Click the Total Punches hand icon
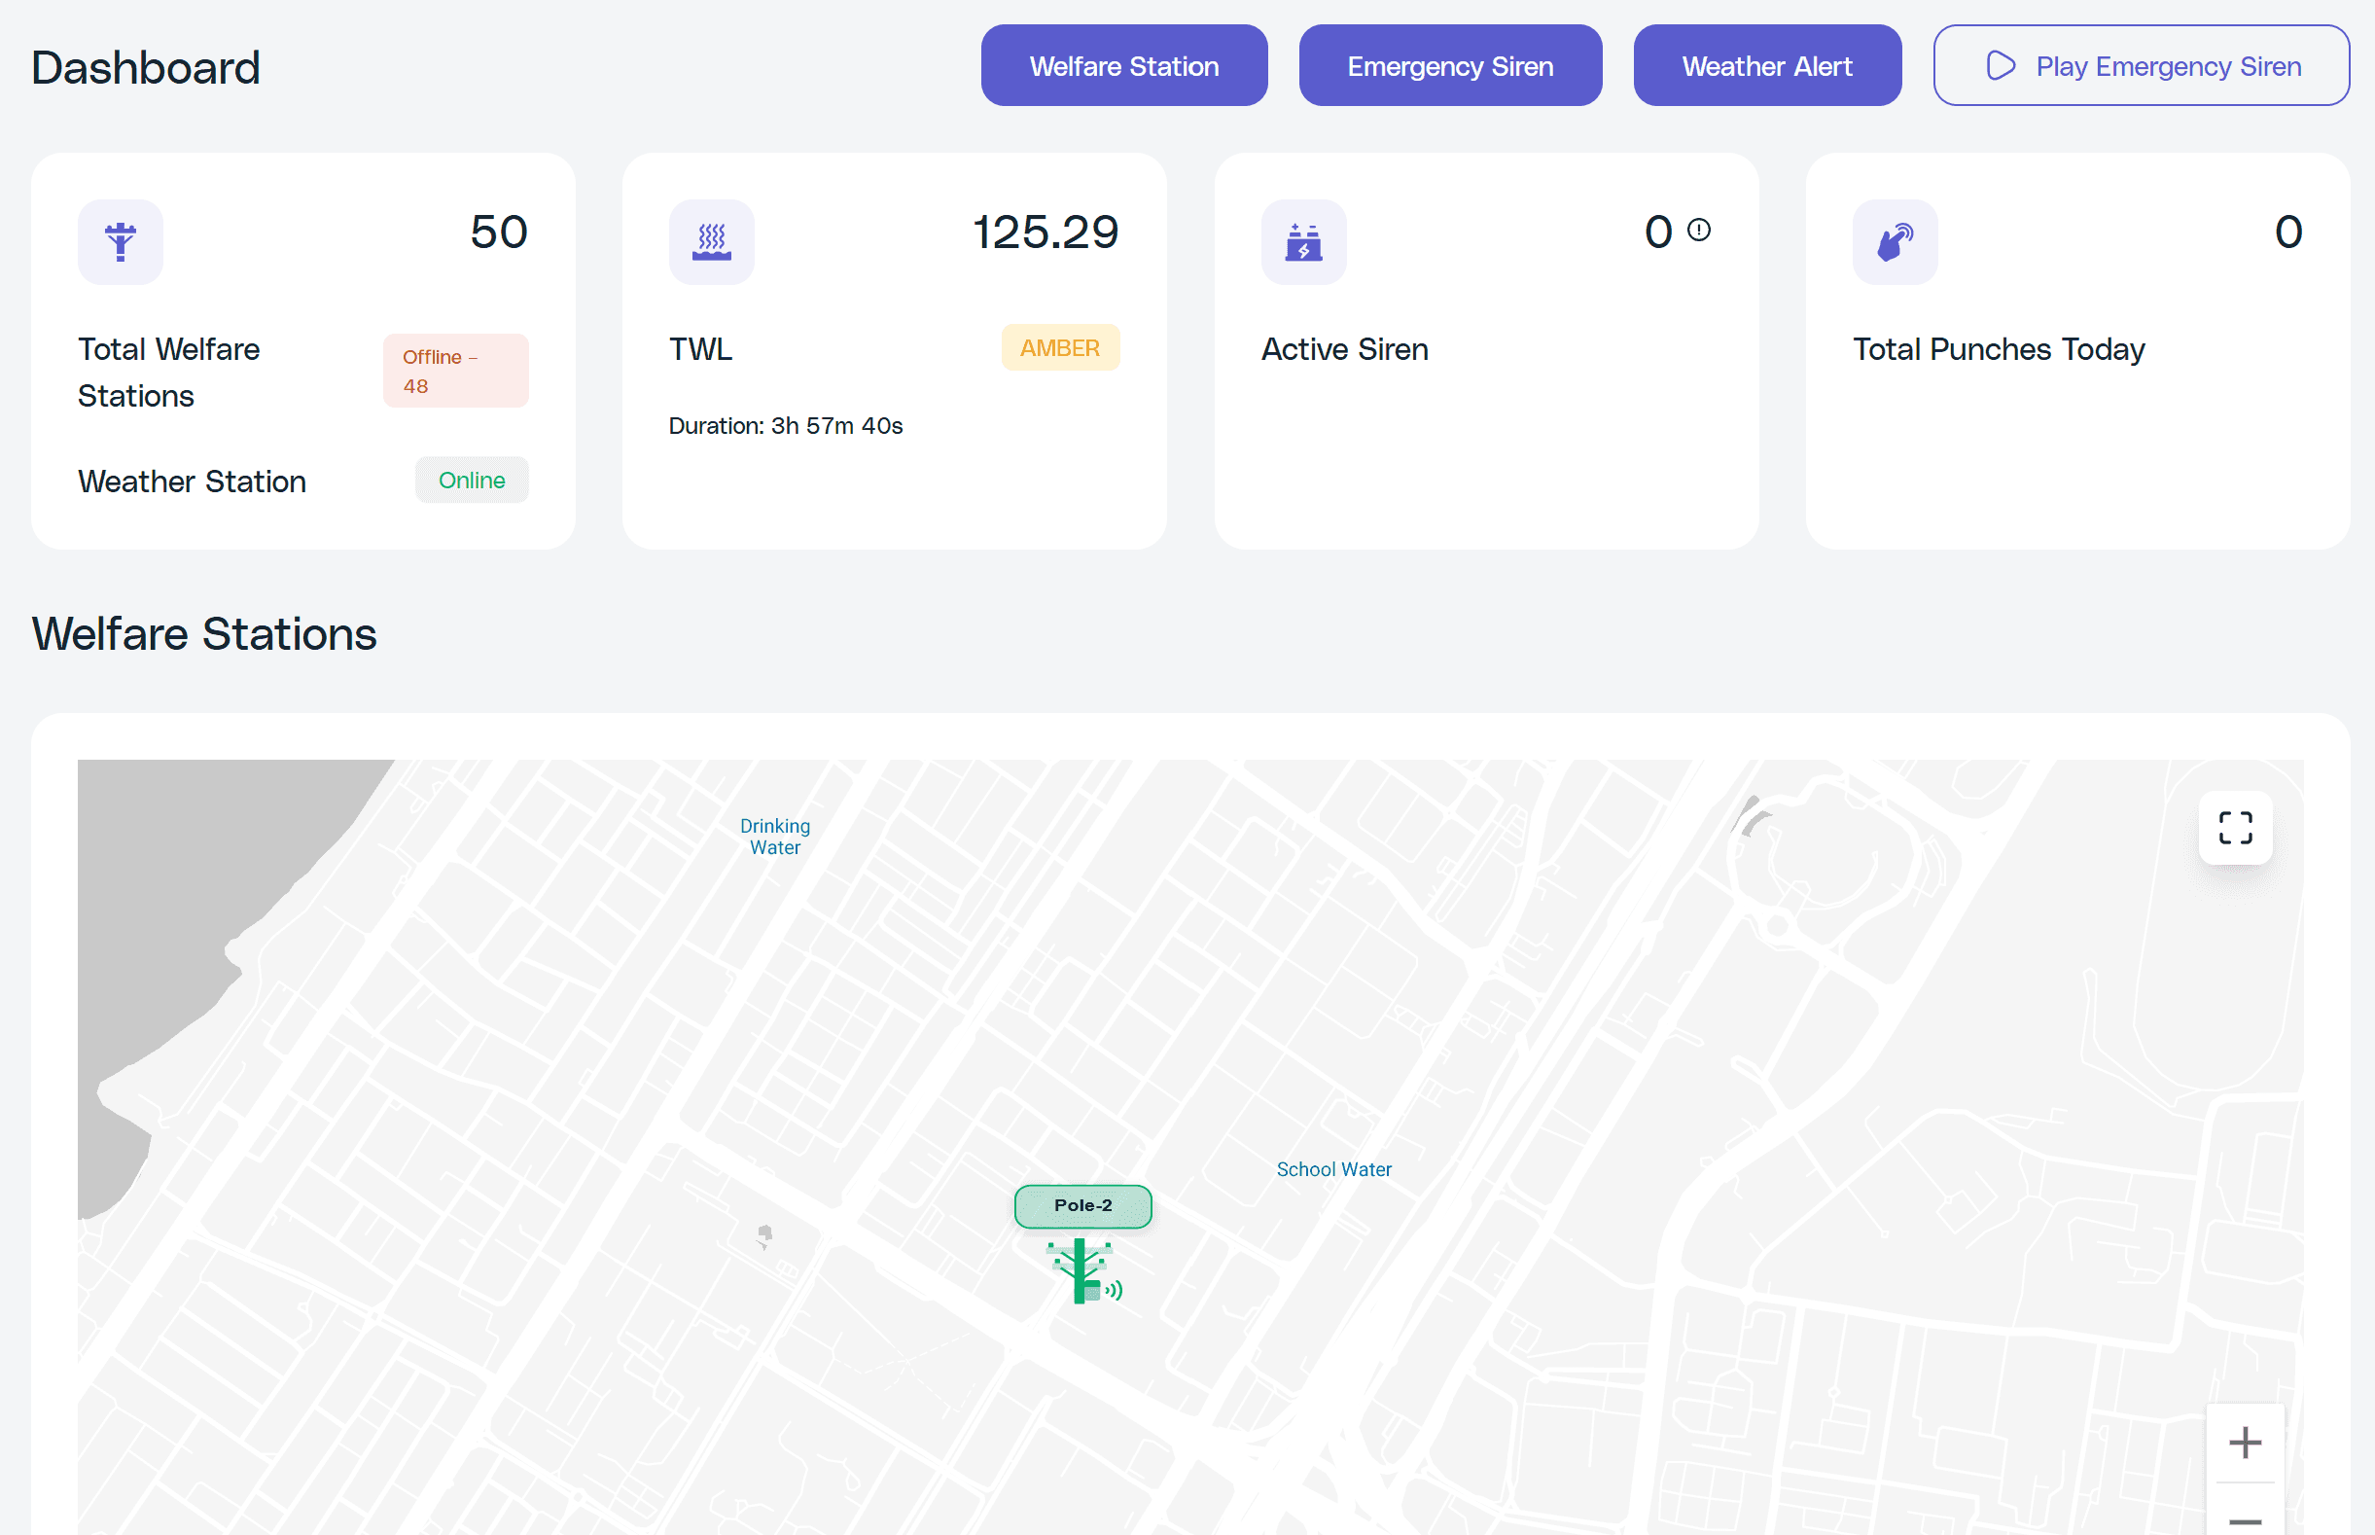The width and height of the screenshot is (2375, 1535). click(x=1895, y=242)
